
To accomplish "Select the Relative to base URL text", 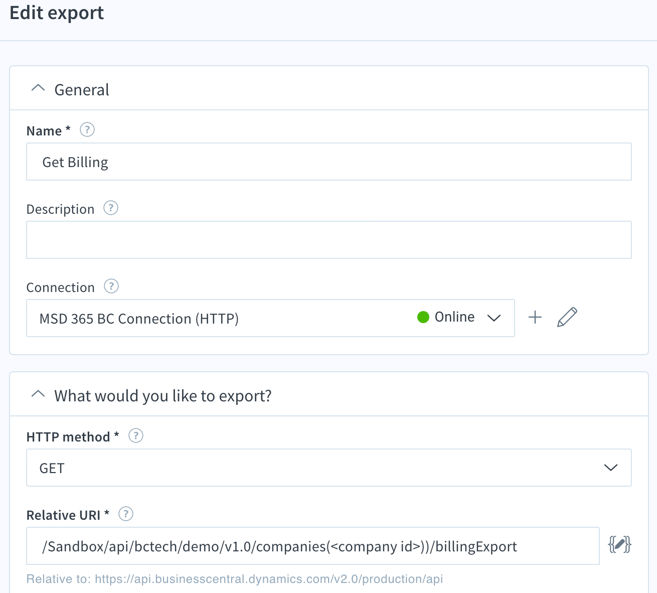I will pyautogui.click(x=235, y=579).
